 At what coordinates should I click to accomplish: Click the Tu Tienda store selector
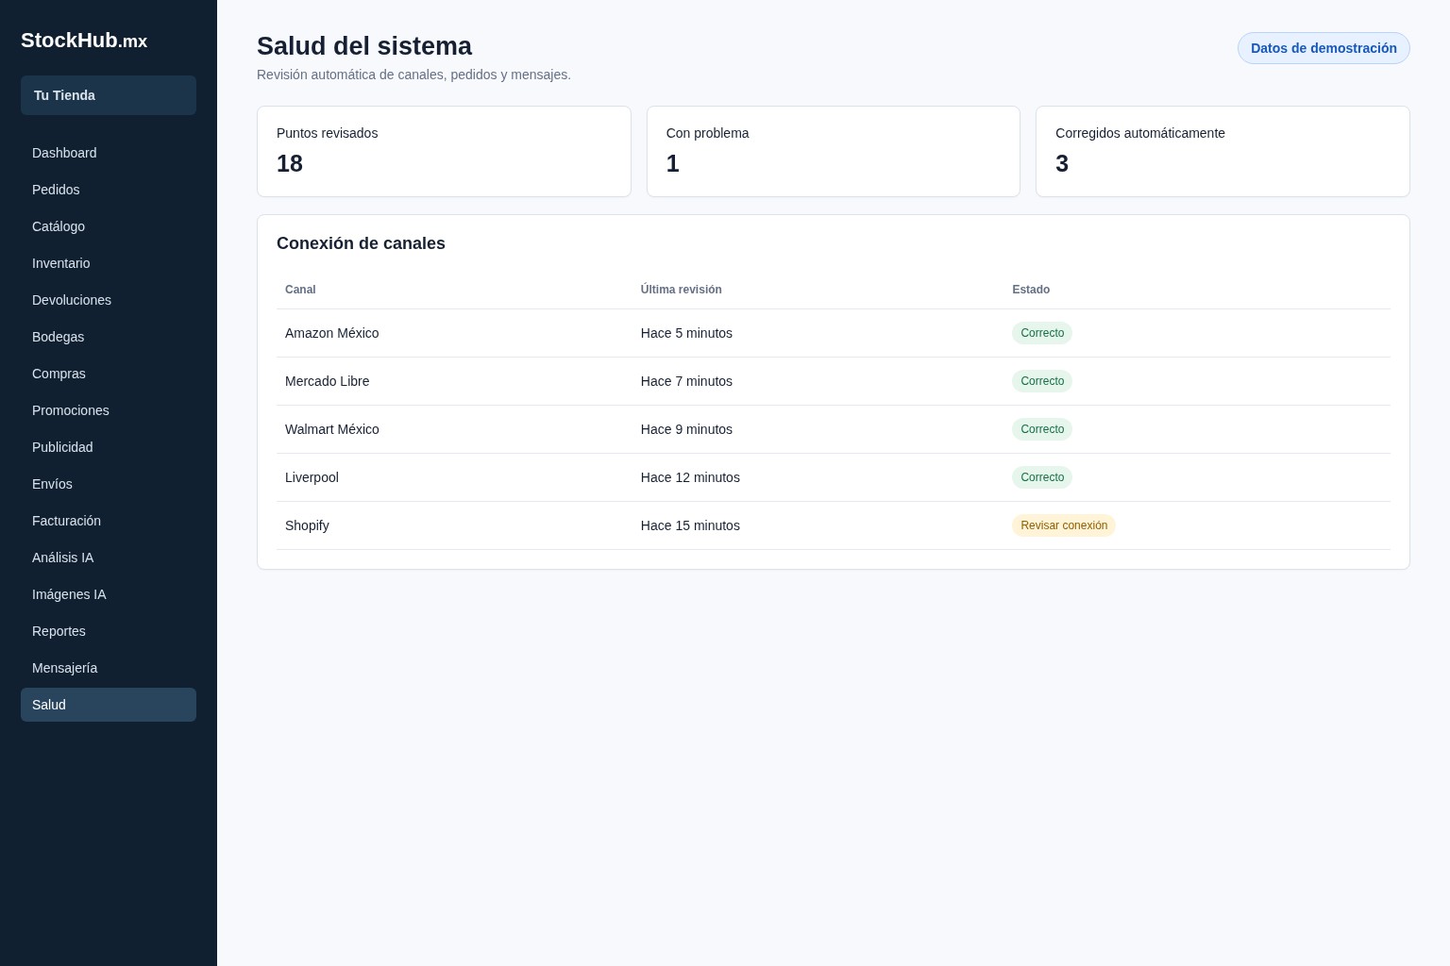109,95
